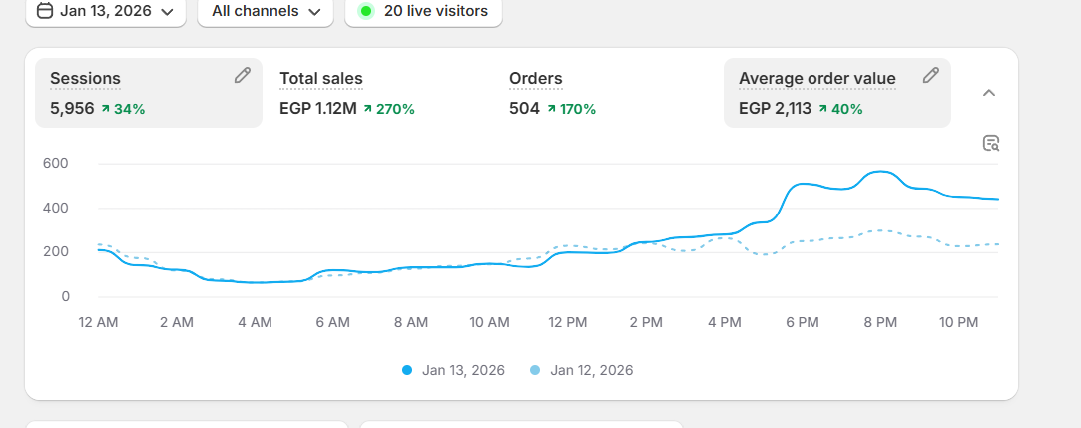
Task: Select the Orders metric
Action: tap(536, 79)
